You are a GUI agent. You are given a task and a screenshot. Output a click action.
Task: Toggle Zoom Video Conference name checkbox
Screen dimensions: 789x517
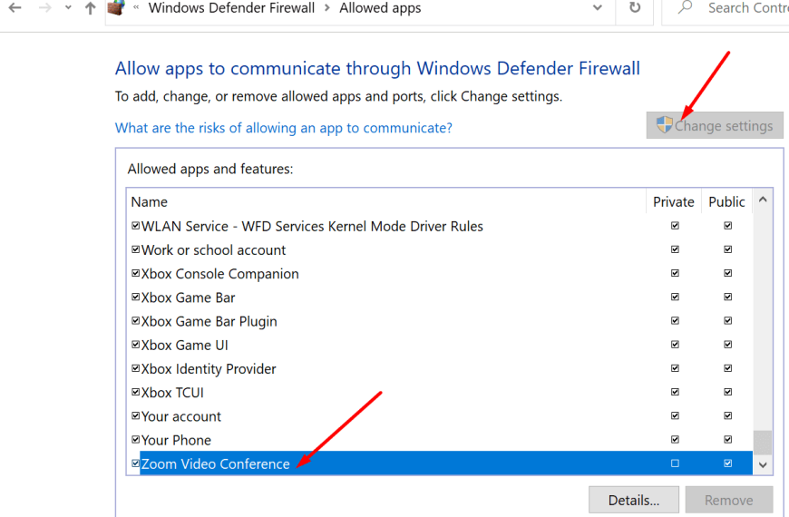coord(135,463)
